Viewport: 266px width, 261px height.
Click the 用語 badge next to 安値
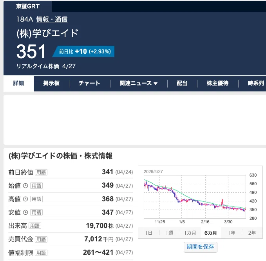tap(36, 212)
